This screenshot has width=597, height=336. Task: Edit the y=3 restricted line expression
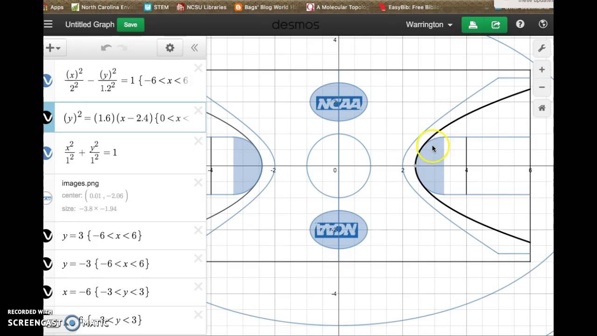102,236
